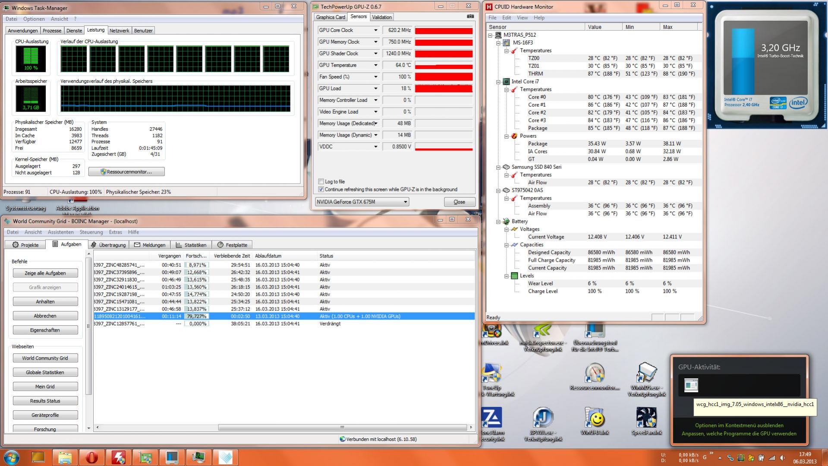Screen dimensions: 828x466
Task: Open ZoneAlarm Security desktop shortcut
Action: pos(492,424)
